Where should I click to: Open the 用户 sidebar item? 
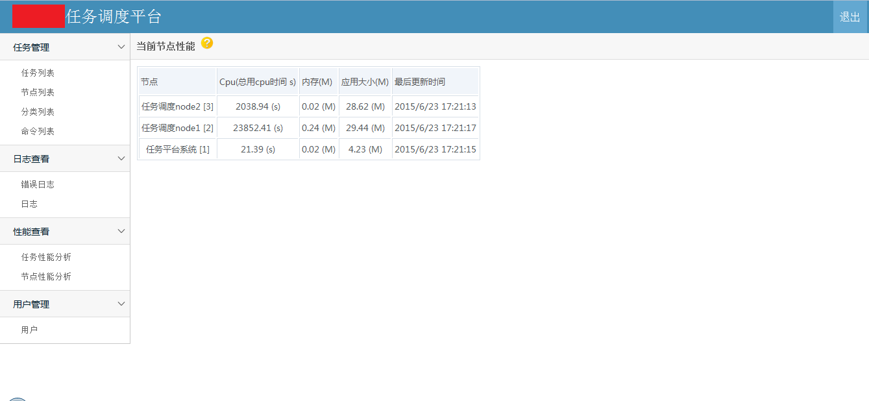(29, 330)
